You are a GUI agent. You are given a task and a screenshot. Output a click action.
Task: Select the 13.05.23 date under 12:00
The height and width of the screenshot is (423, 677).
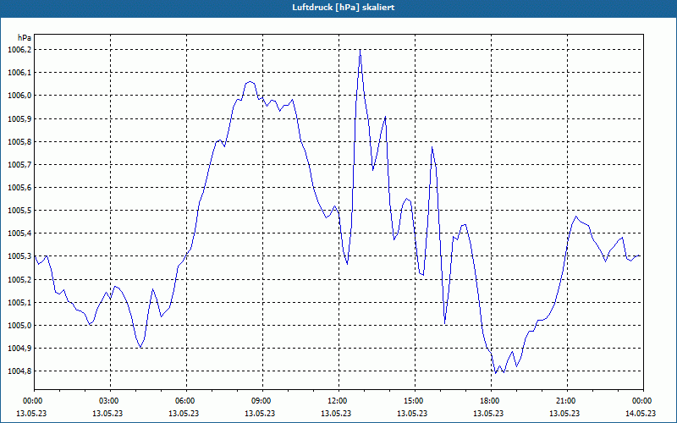pyautogui.click(x=336, y=413)
